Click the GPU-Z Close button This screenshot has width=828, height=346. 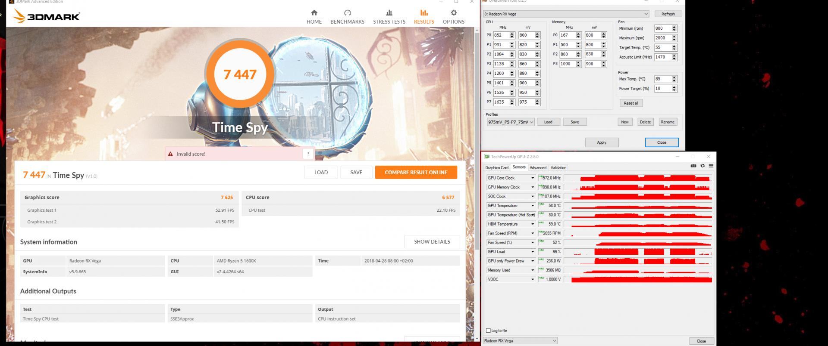point(701,341)
